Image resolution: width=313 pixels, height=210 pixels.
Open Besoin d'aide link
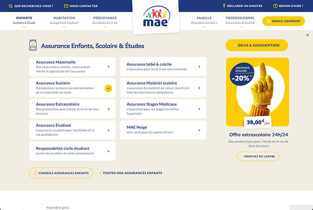point(289,6)
